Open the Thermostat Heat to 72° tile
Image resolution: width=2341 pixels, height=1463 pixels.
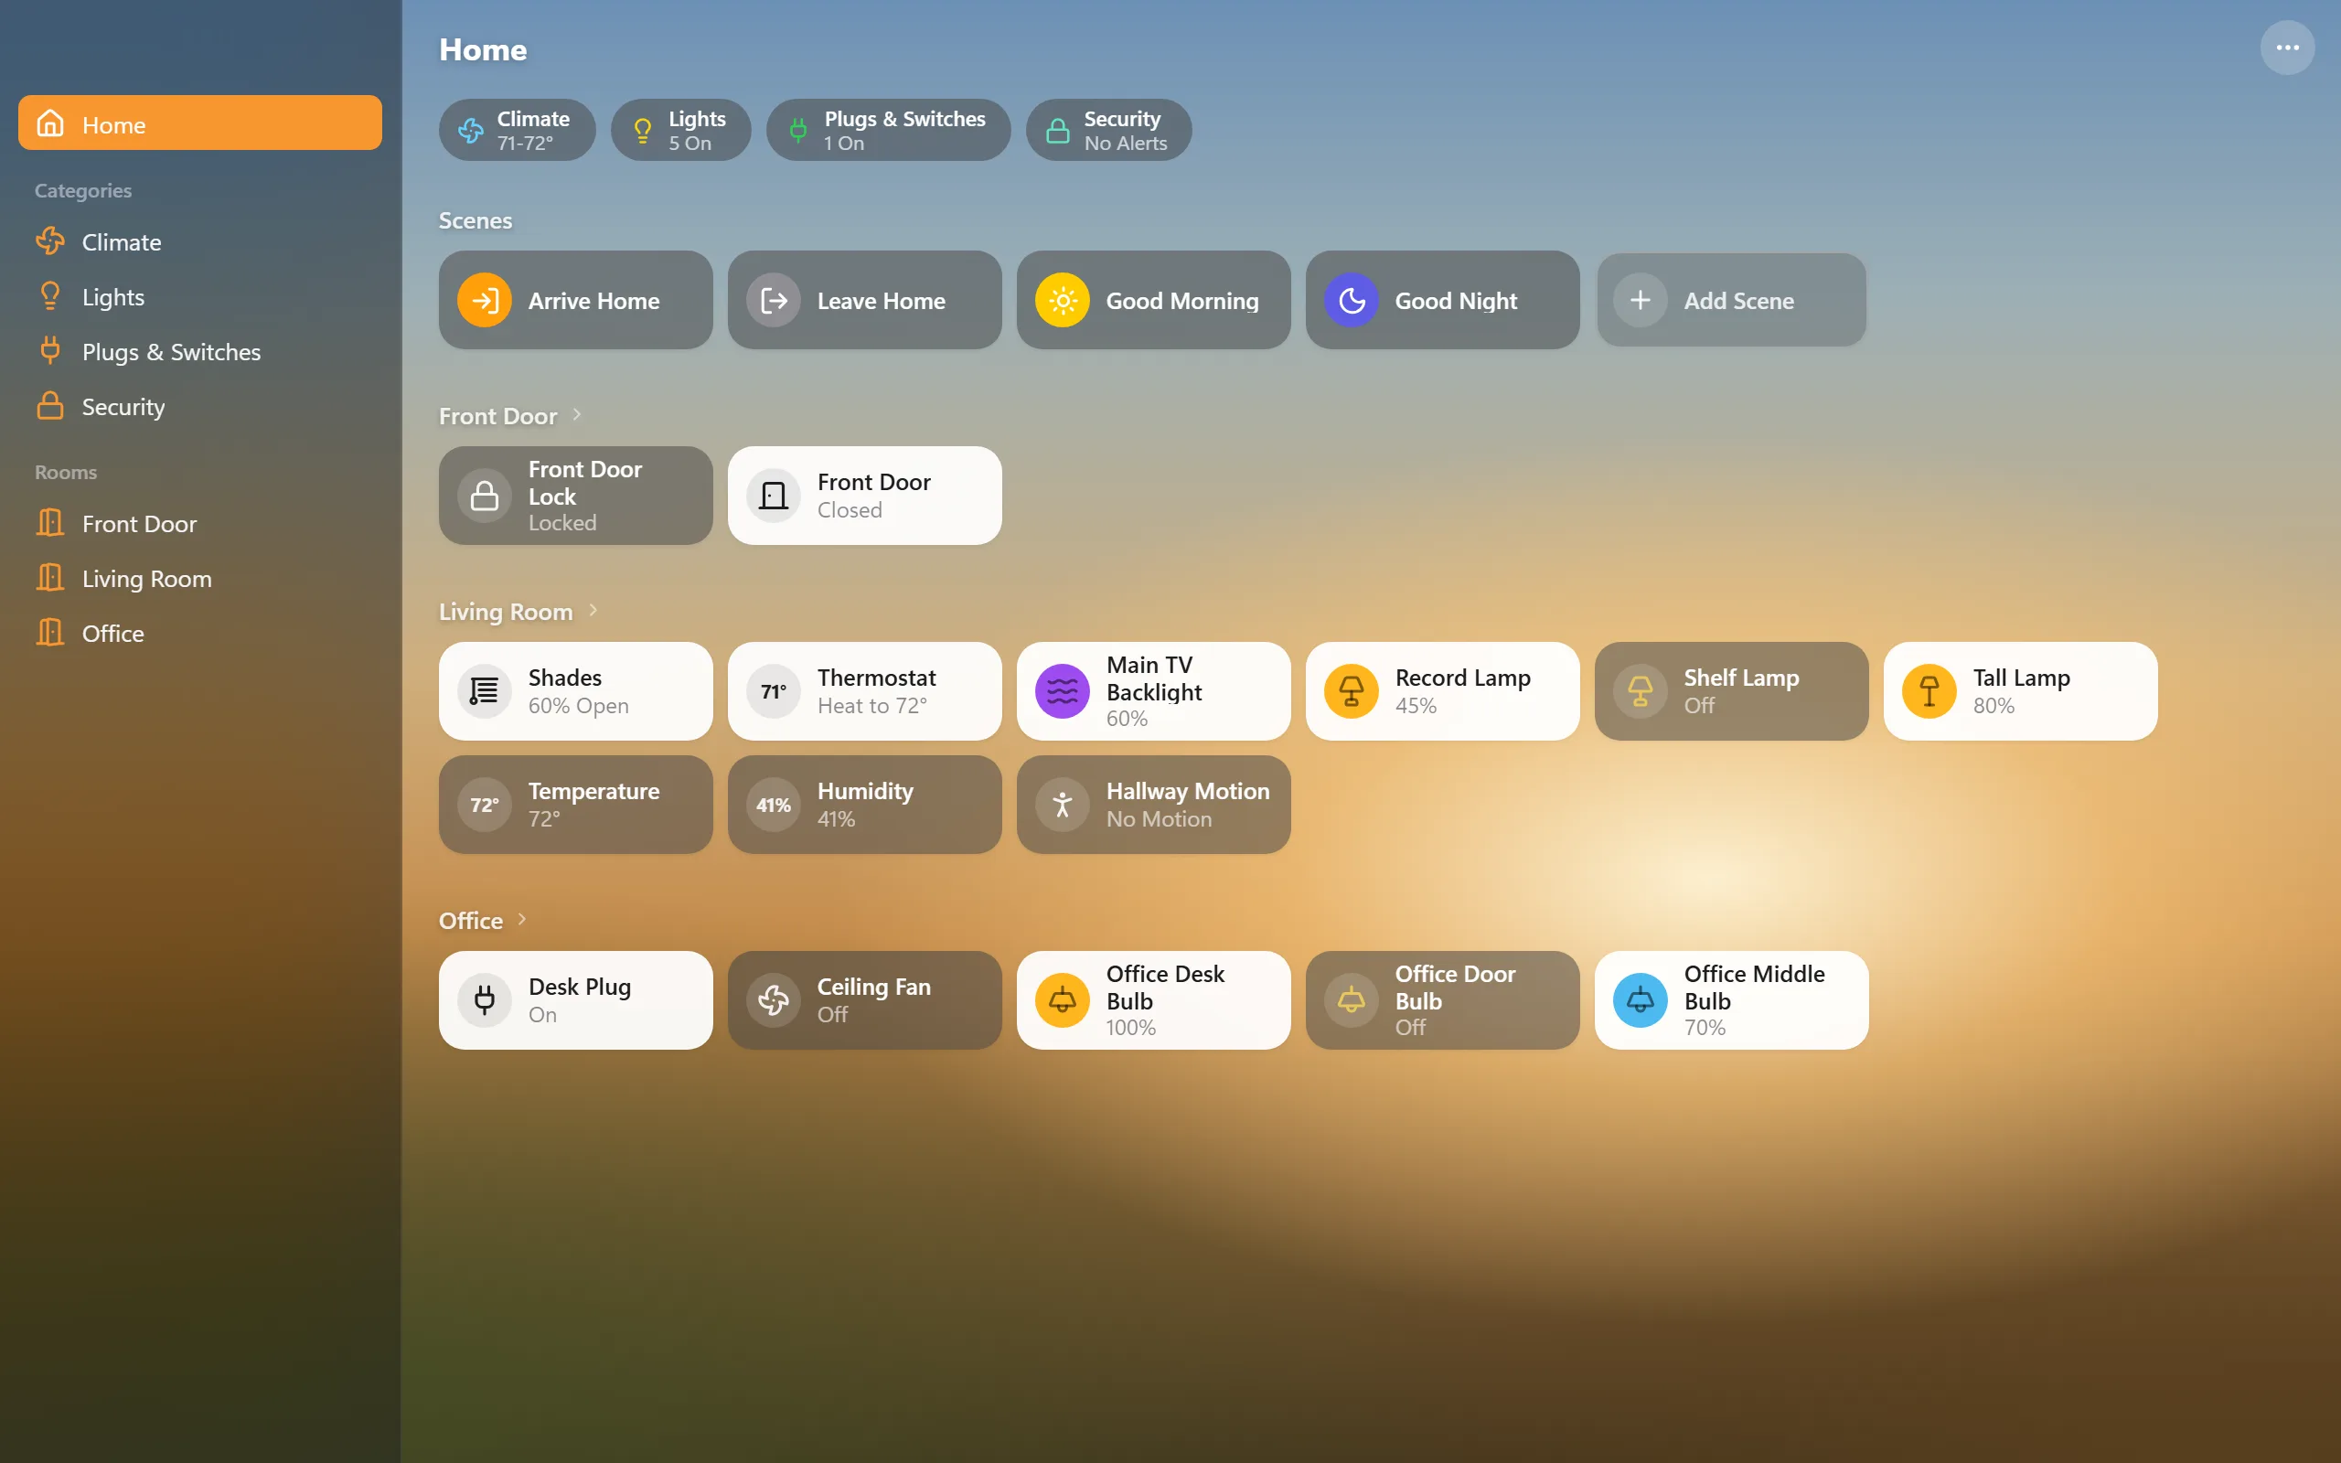[x=865, y=691]
